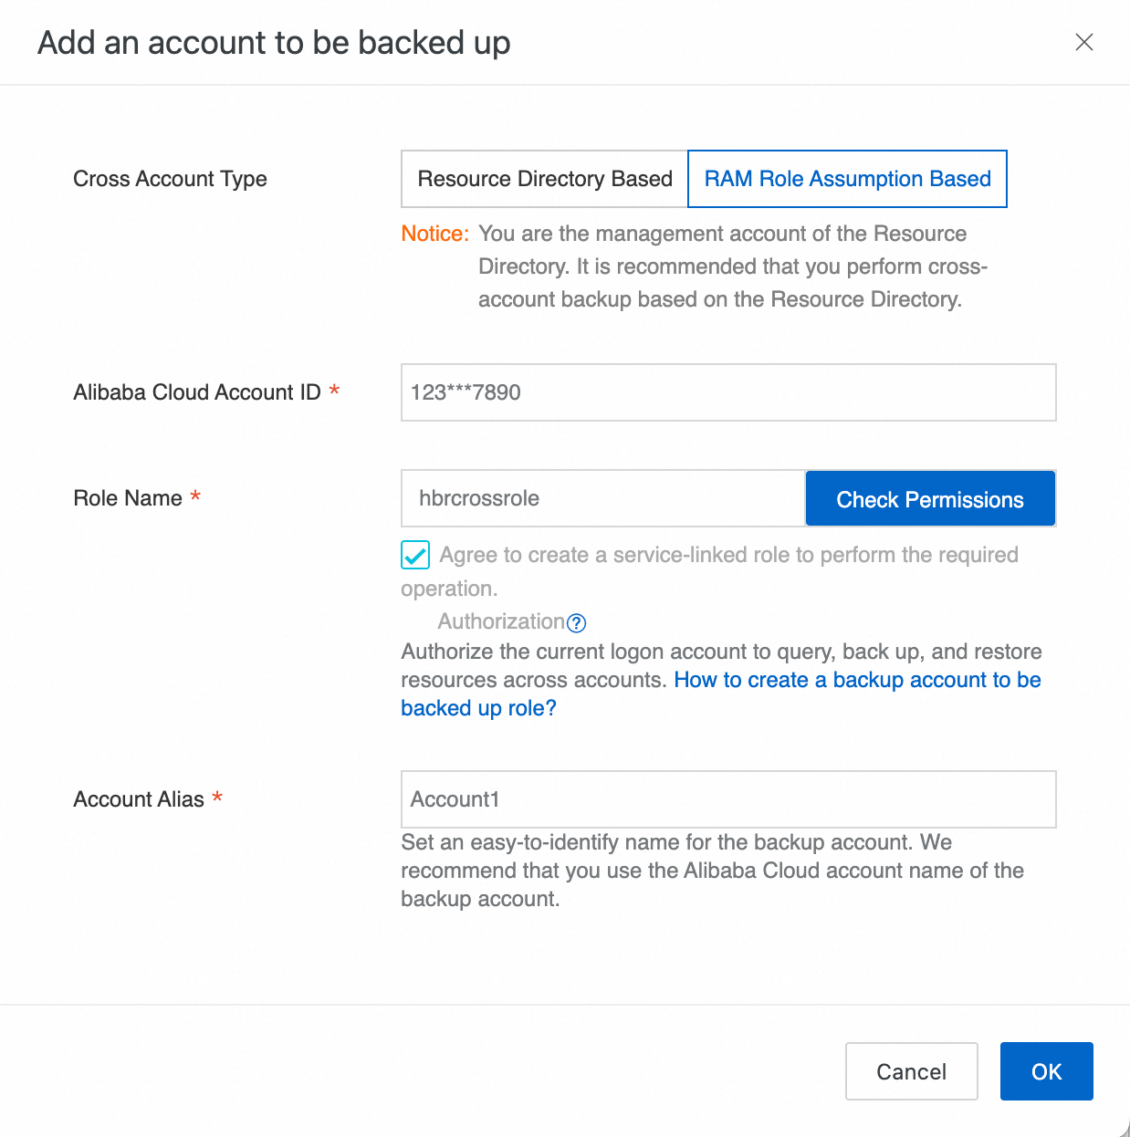
Task: Click the Authorization text label
Action: [501, 621]
